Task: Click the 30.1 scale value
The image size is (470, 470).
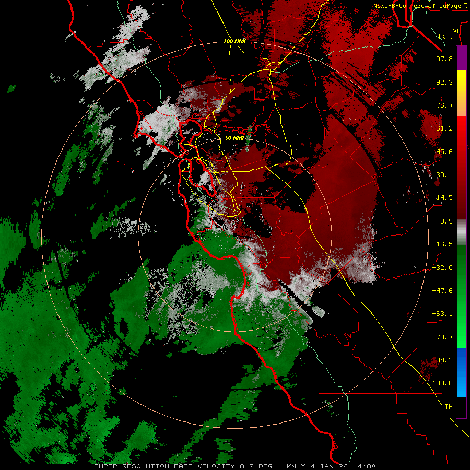Action: click(x=444, y=175)
